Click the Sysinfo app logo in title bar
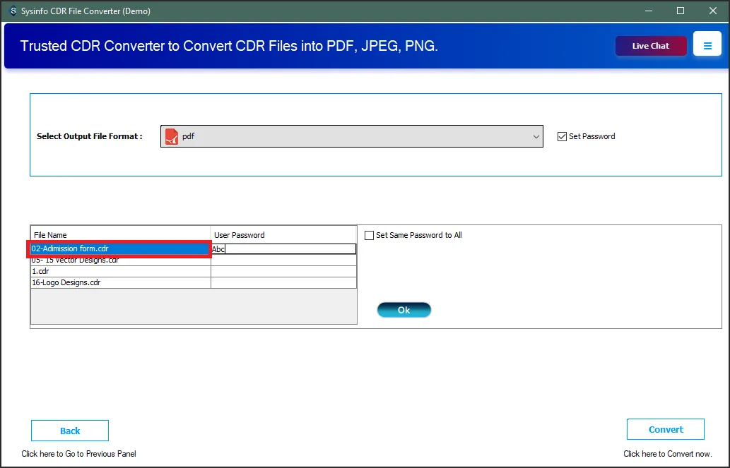 coord(13,11)
